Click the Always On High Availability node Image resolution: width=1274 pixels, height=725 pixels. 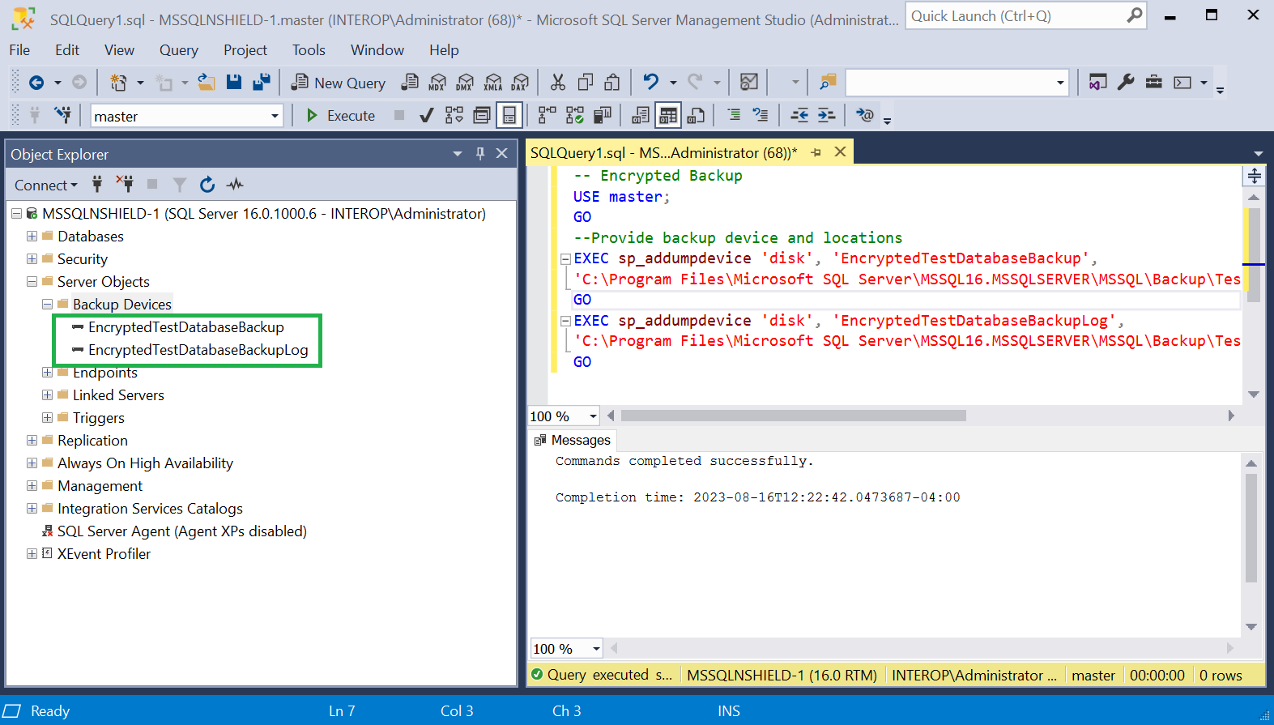click(x=145, y=463)
